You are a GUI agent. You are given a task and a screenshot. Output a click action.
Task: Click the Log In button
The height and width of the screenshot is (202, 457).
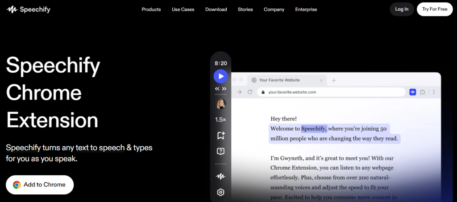pyautogui.click(x=402, y=9)
